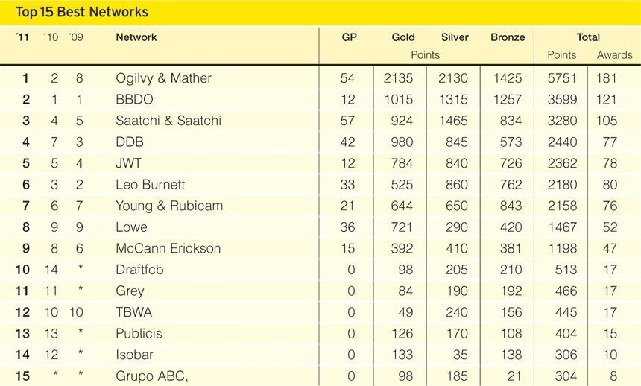641x386 pixels.
Task: Select the Grupo ABC entry
Action: [x=151, y=376]
